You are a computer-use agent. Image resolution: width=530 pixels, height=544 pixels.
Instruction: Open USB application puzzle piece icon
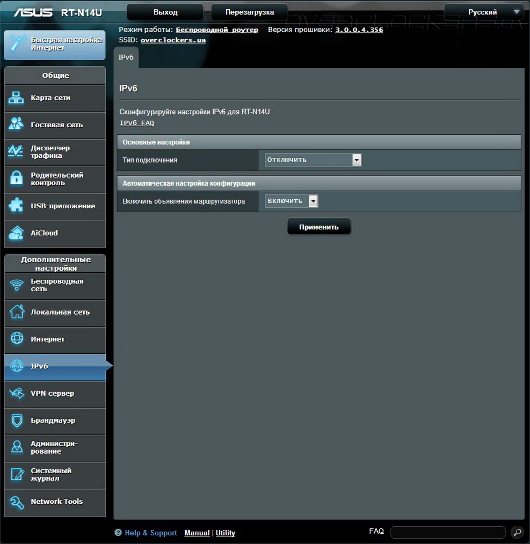(x=17, y=206)
